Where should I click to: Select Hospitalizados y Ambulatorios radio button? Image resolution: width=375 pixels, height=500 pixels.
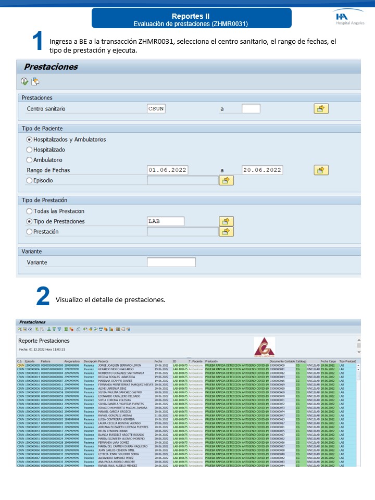tap(29, 140)
